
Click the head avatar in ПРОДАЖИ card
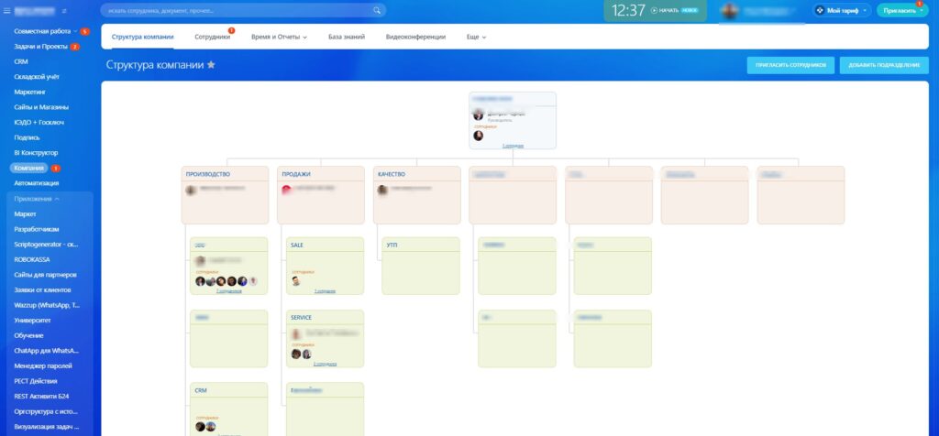point(287,191)
